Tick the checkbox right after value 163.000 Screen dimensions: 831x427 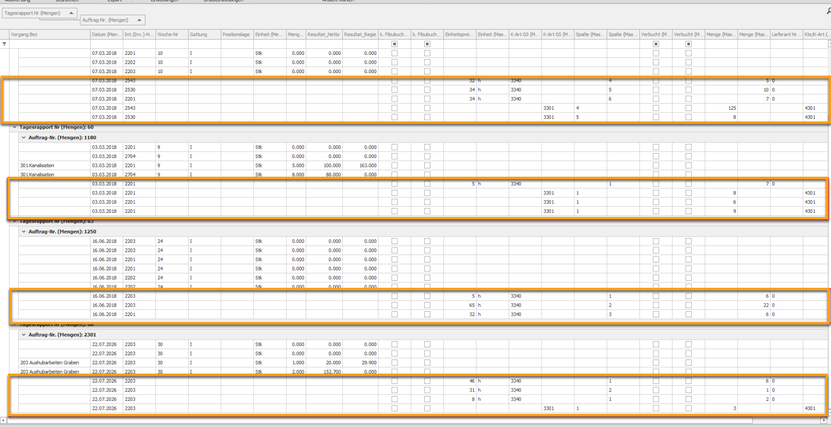395,165
